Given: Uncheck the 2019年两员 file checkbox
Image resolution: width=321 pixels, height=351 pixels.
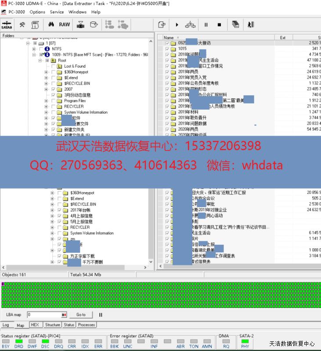Looking at the screenshot, I should pos(167,72).
